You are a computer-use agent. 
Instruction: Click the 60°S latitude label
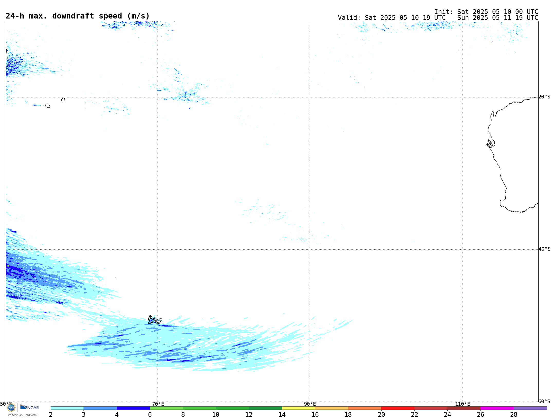tap(544, 401)
